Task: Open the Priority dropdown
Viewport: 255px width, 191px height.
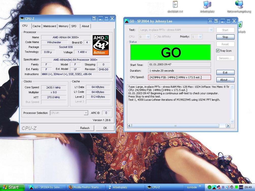Action: tap(200, 37)
